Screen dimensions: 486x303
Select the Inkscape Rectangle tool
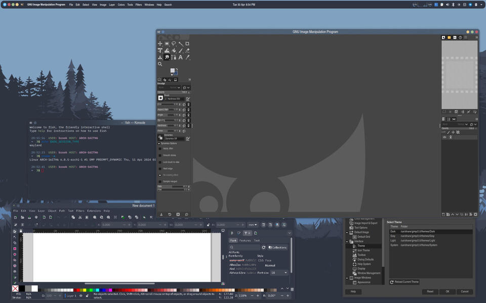[15, 248]
